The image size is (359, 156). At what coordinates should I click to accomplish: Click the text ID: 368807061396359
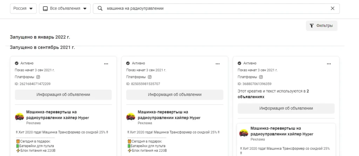(255, 84)
